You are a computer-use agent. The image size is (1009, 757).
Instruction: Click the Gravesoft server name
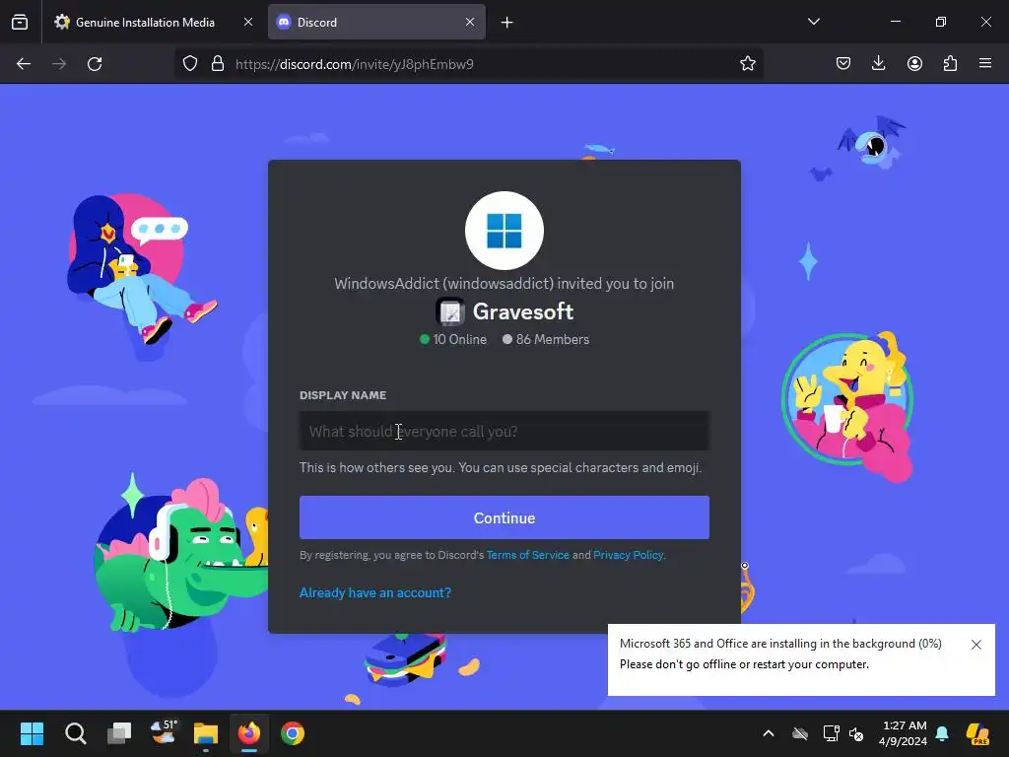point(523,311)
